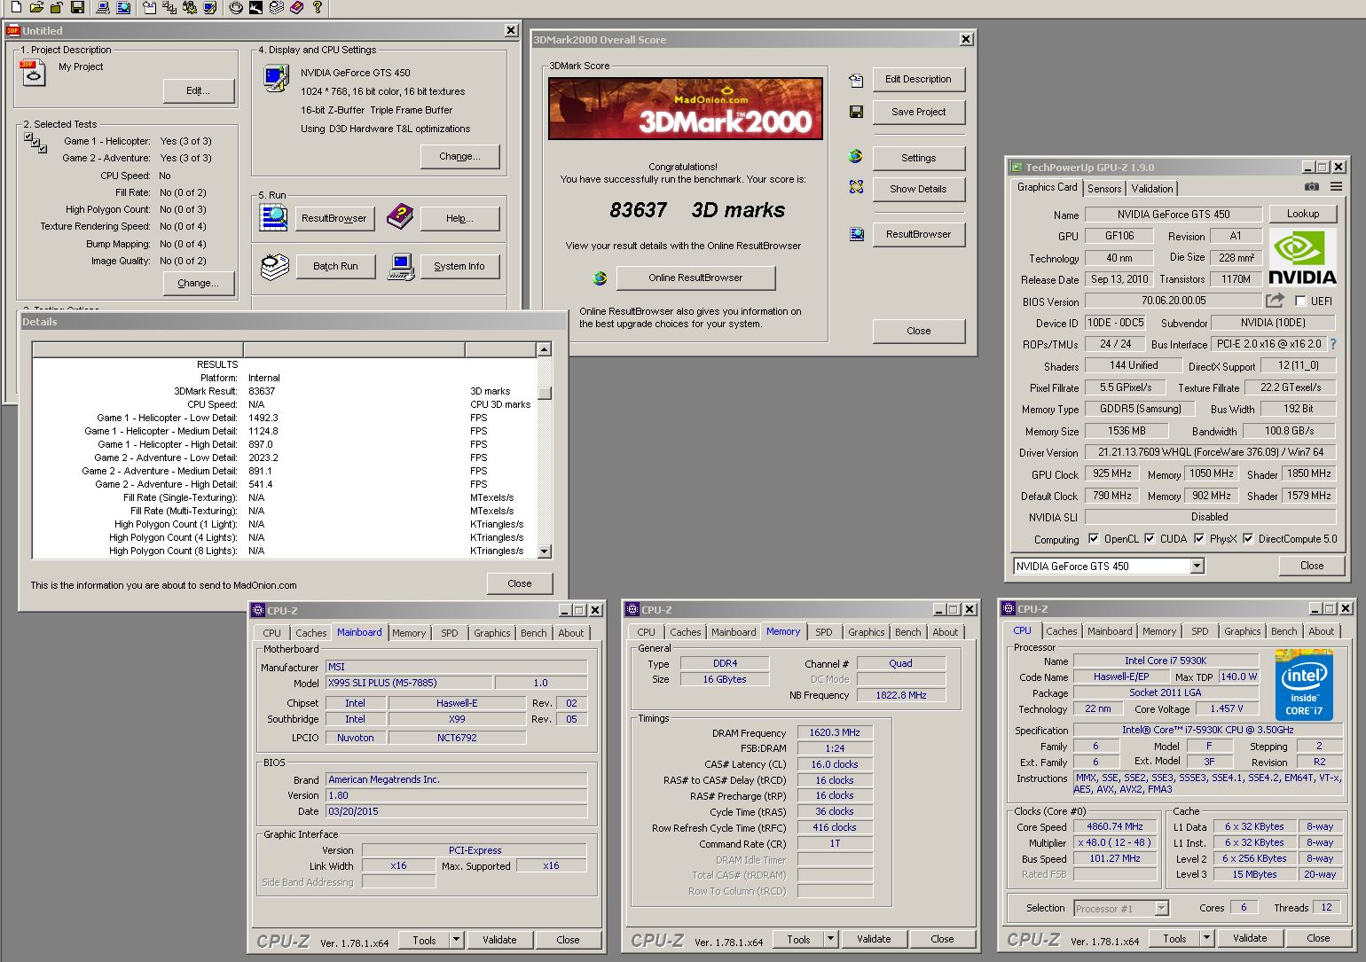
Task: Click the NVIDIA logo in GPU-Z
Action: (1302, 257)
